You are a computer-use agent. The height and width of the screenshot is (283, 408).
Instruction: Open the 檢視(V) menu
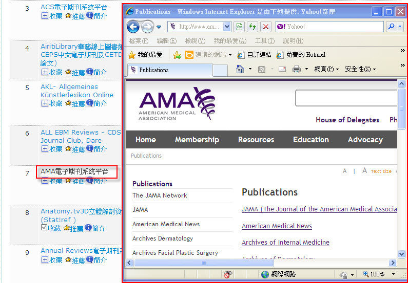point(195,41)
